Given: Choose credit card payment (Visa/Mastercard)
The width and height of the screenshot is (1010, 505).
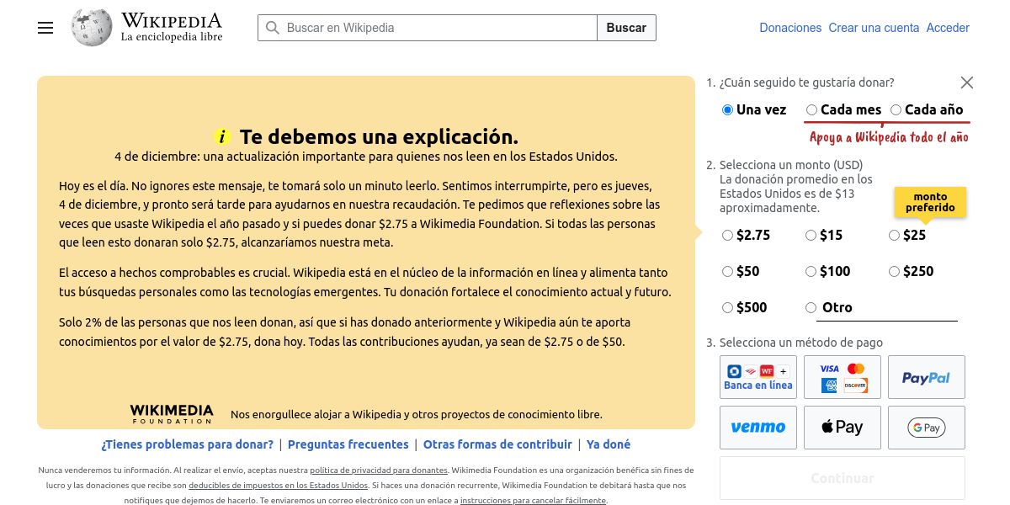Looking at the screenshot, I should coord(843,377).
